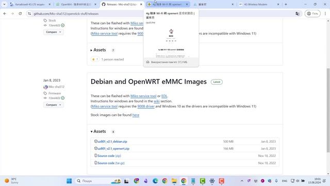Open the tab search dropdown arrow
Viewport: 330px width, 186px height.
4,4
